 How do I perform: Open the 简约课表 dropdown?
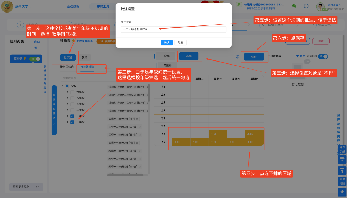pos(334,5)
